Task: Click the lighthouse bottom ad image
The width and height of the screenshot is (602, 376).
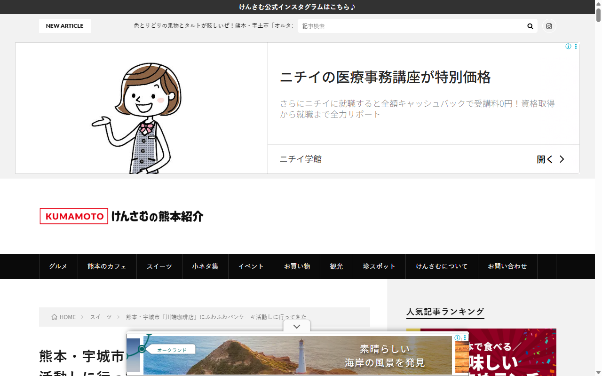Action: coord(298,355)
